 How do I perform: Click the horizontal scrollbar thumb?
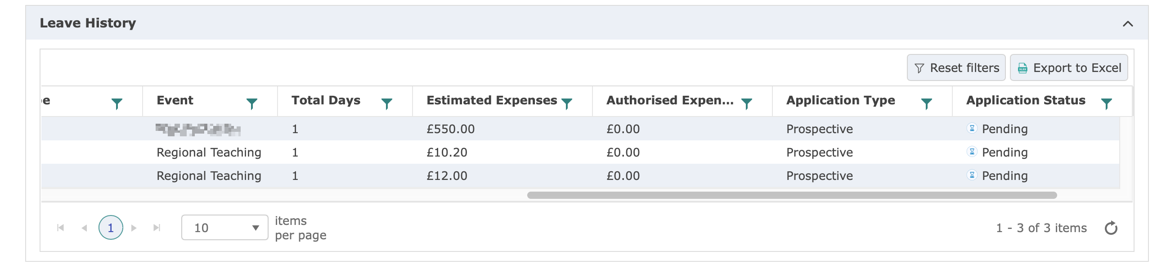coord(791,195)
